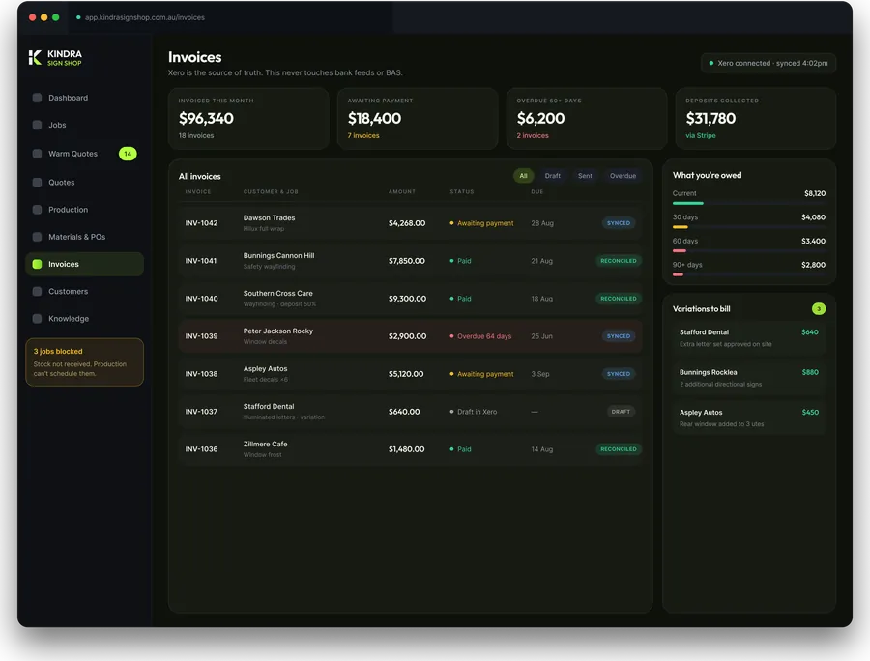870x661 pixels.
Task: Open the Deposits Collected card
Action: click(x=756, y=119)
